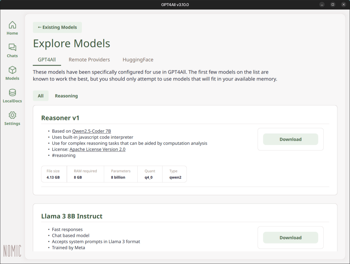The width and height of the screenshot is (350, 264).
Task: Open the Home icon in sidebar
Action: click(12, 25)
